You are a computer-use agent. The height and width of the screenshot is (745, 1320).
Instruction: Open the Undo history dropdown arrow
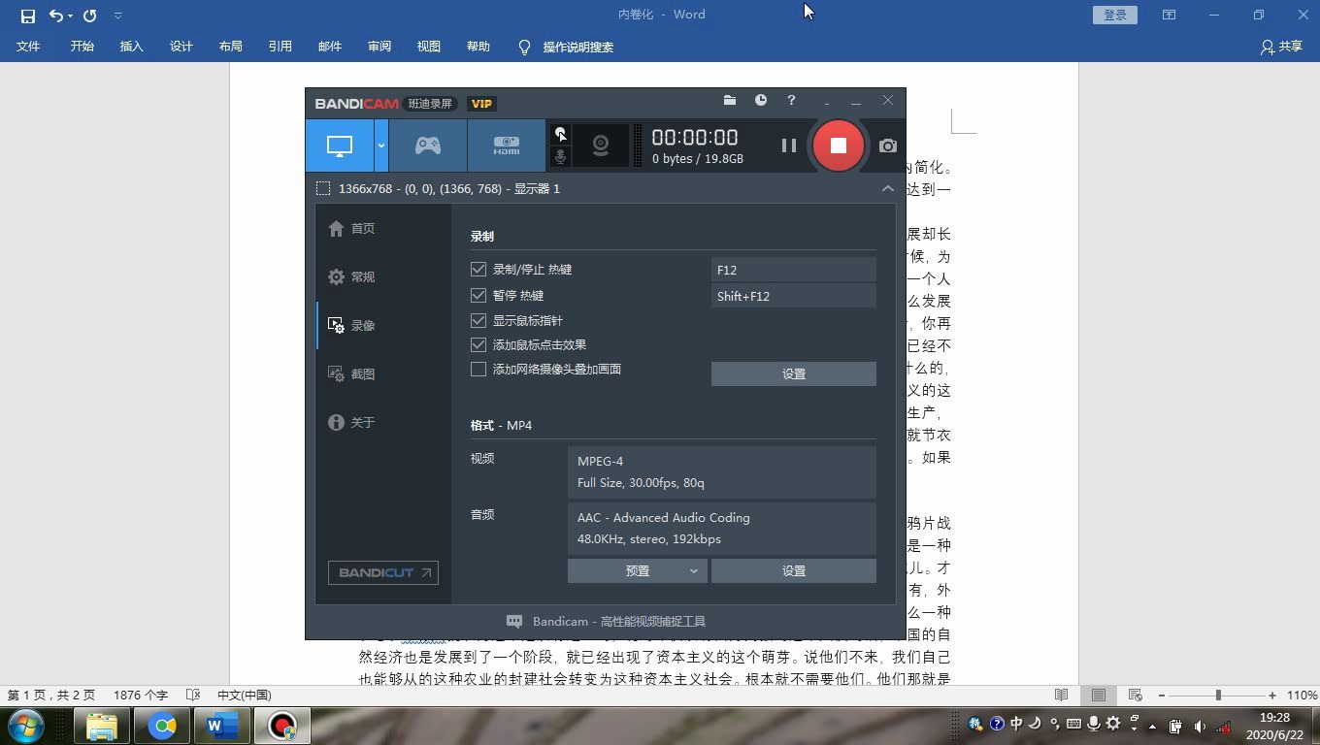(70, 16)
